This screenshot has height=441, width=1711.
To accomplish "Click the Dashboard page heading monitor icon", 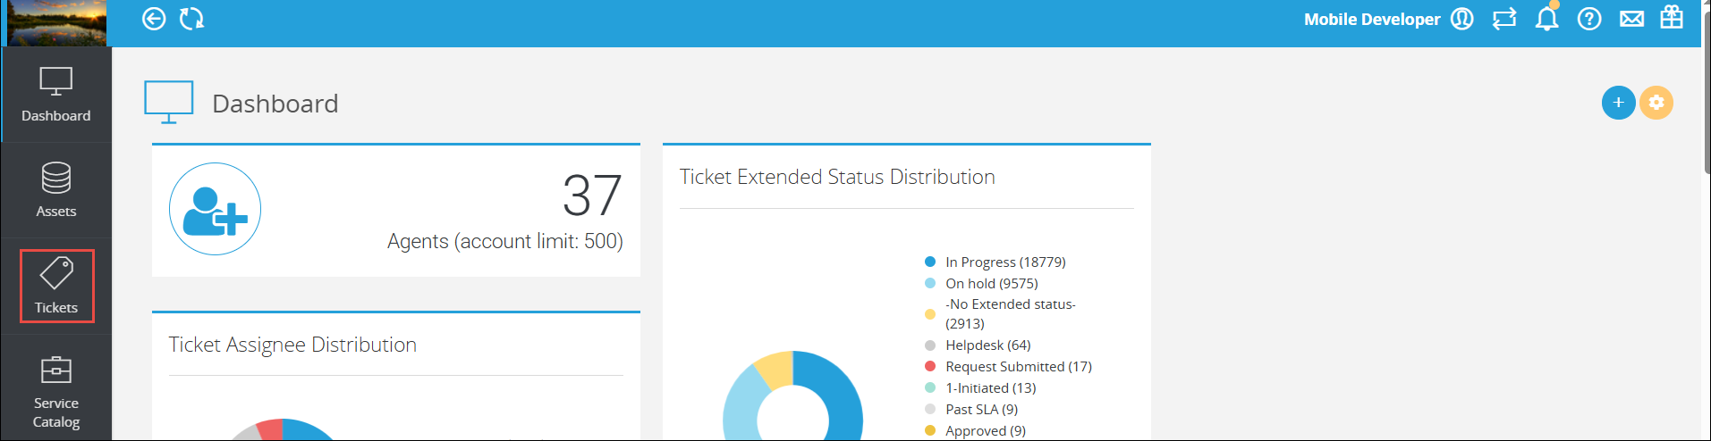I will tap(169, 103).
